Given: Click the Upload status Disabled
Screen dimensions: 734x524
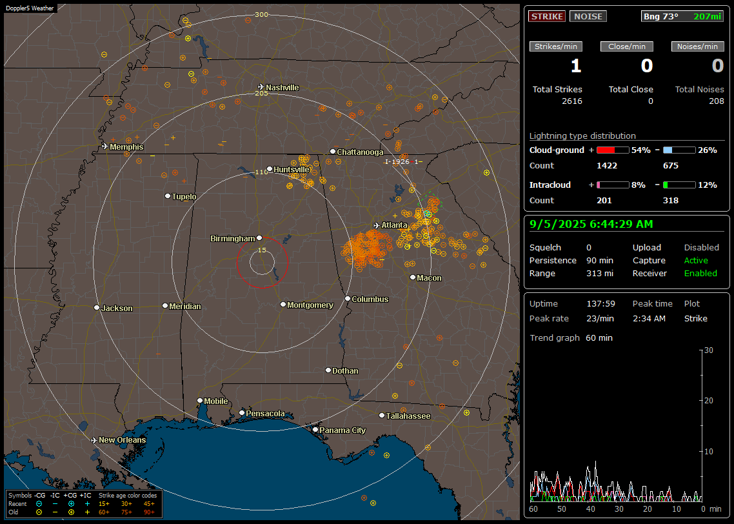Looking at the screenshot, I should [x=701, y=247].
